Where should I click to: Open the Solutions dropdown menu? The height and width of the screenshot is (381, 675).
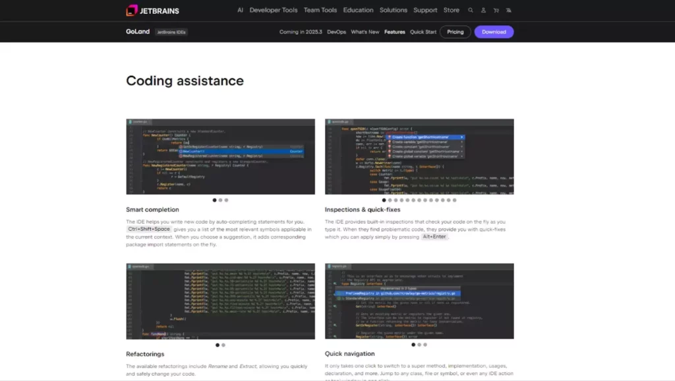tap(393, 11)
